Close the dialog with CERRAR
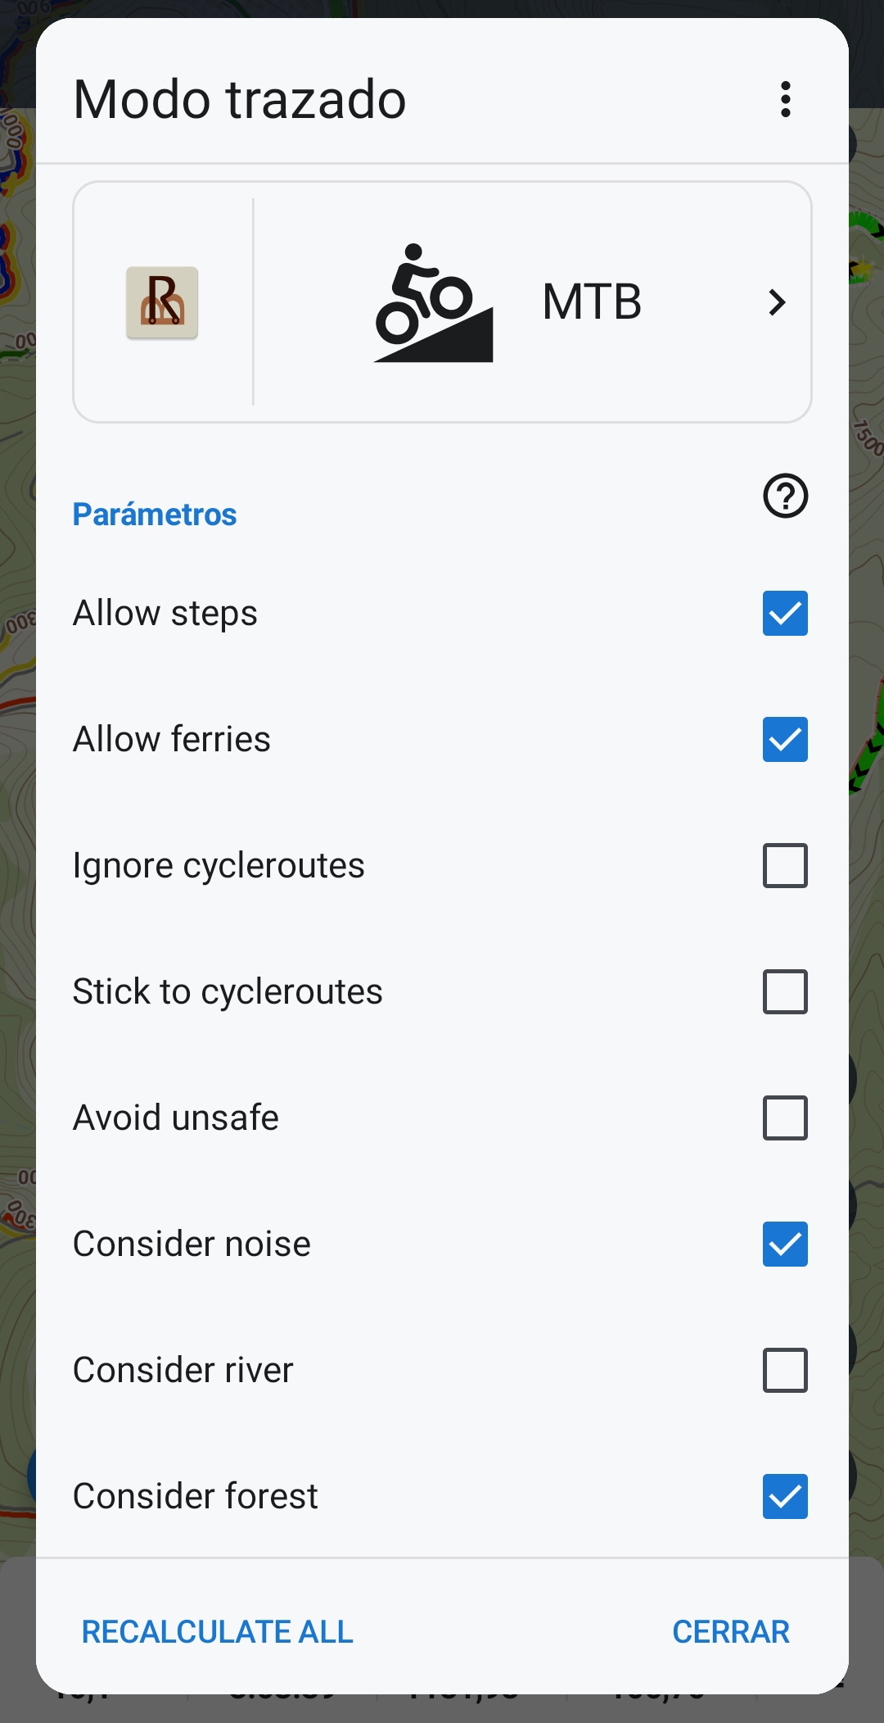Screen dimensions: 884x1723 tap(730, 1631)
